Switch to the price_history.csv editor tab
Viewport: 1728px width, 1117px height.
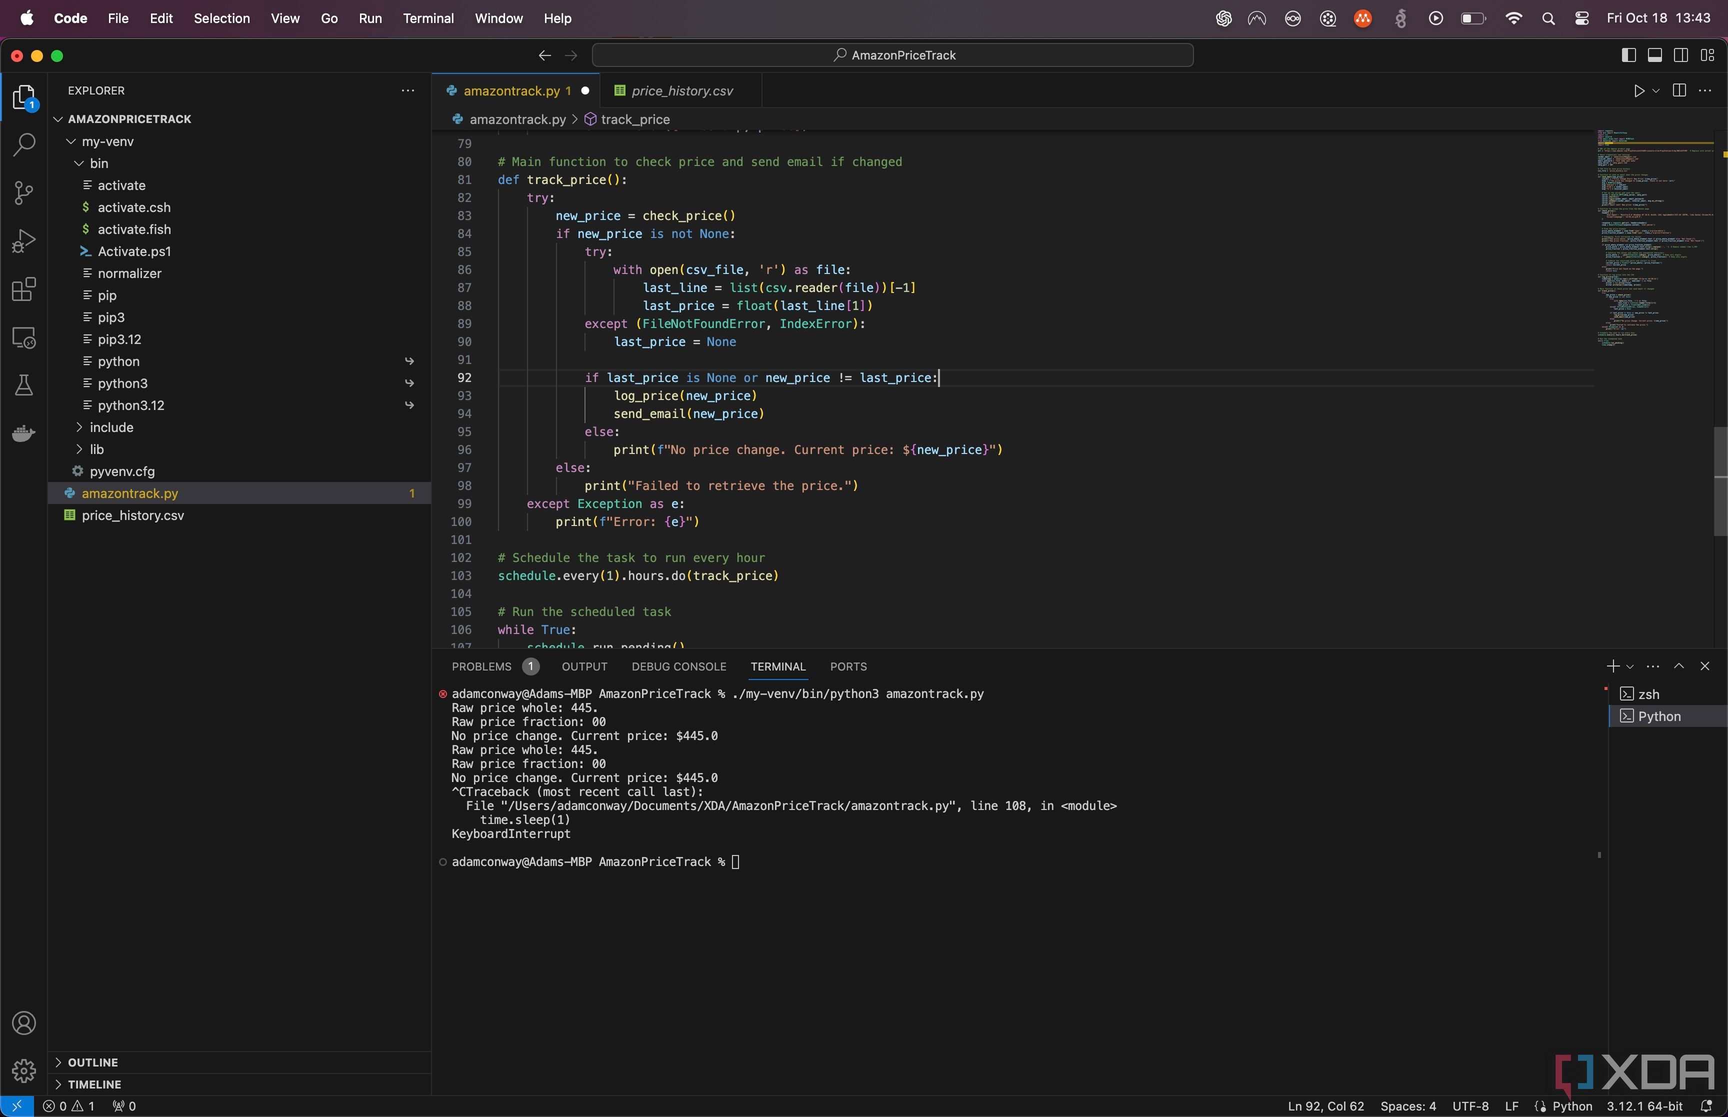click(x=681, y=90)
